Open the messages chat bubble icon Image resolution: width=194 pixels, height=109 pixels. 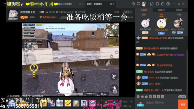(163, 4)
